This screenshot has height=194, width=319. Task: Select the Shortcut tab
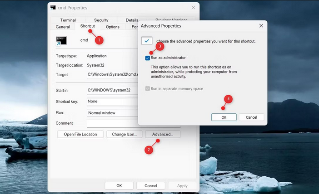(x=88, y=26)
